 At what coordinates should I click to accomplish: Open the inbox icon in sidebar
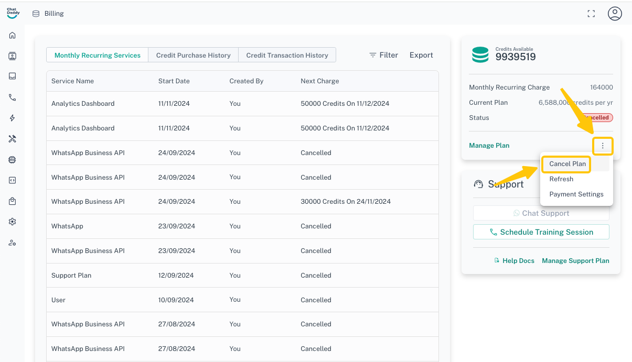click(13, 76)
